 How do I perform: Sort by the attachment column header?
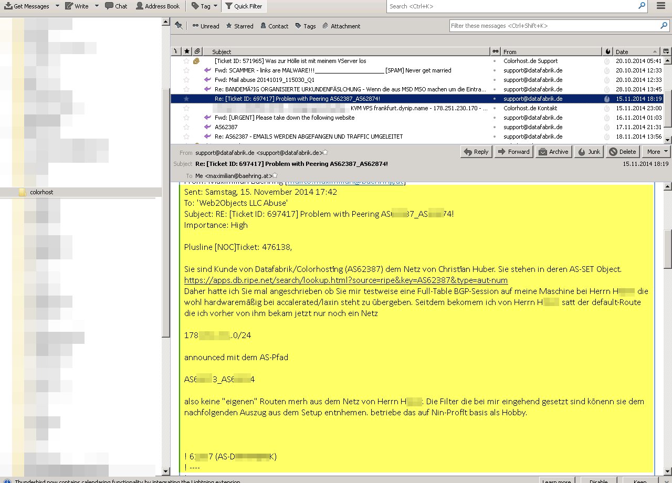click(197, 51)
